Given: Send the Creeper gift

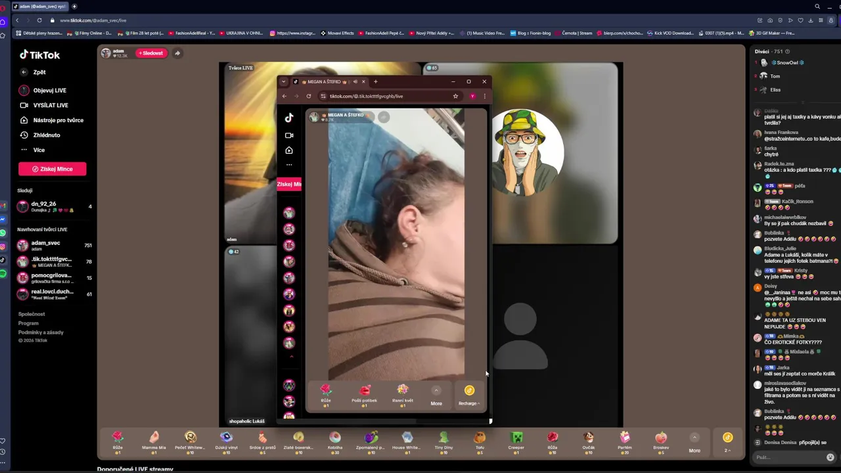Looking at the screenshot, I should point(516,442).
